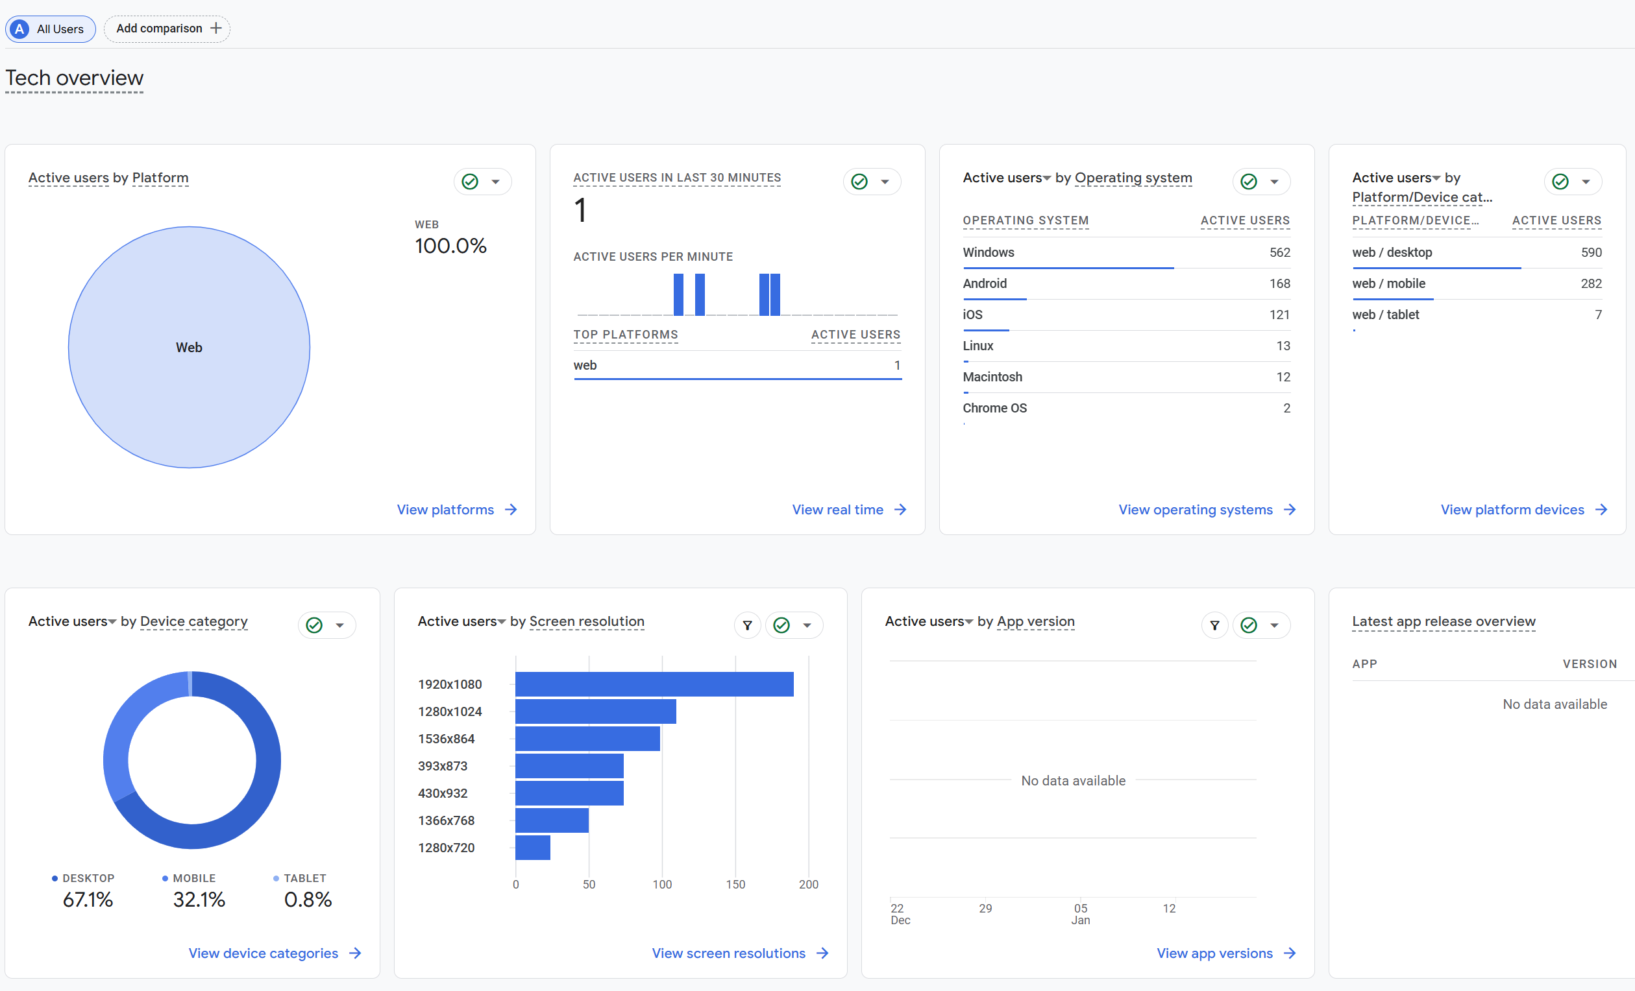Screen dimensions: 1635x991
Task: Click the 1920x1080 bar in resolution chart
Action: tap(654, 684)
